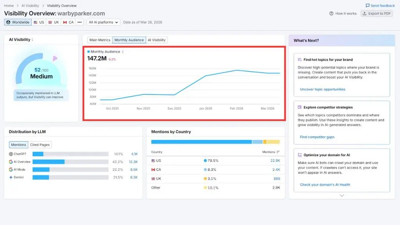Screen dimensions: 400x225
Task: Click the 12.3K AI Overview mentions value
Action: click(133, 162)
